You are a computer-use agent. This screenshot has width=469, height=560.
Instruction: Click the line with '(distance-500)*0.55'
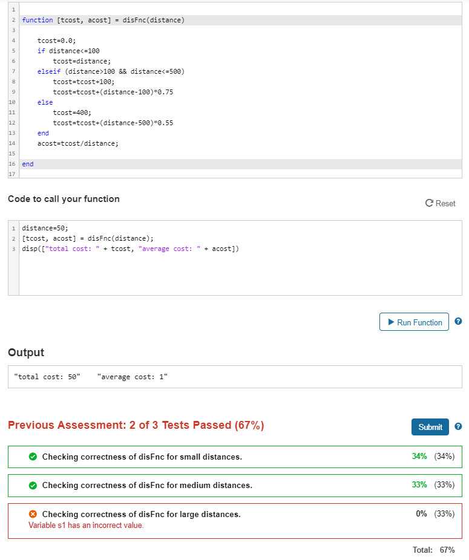point(113,123)
